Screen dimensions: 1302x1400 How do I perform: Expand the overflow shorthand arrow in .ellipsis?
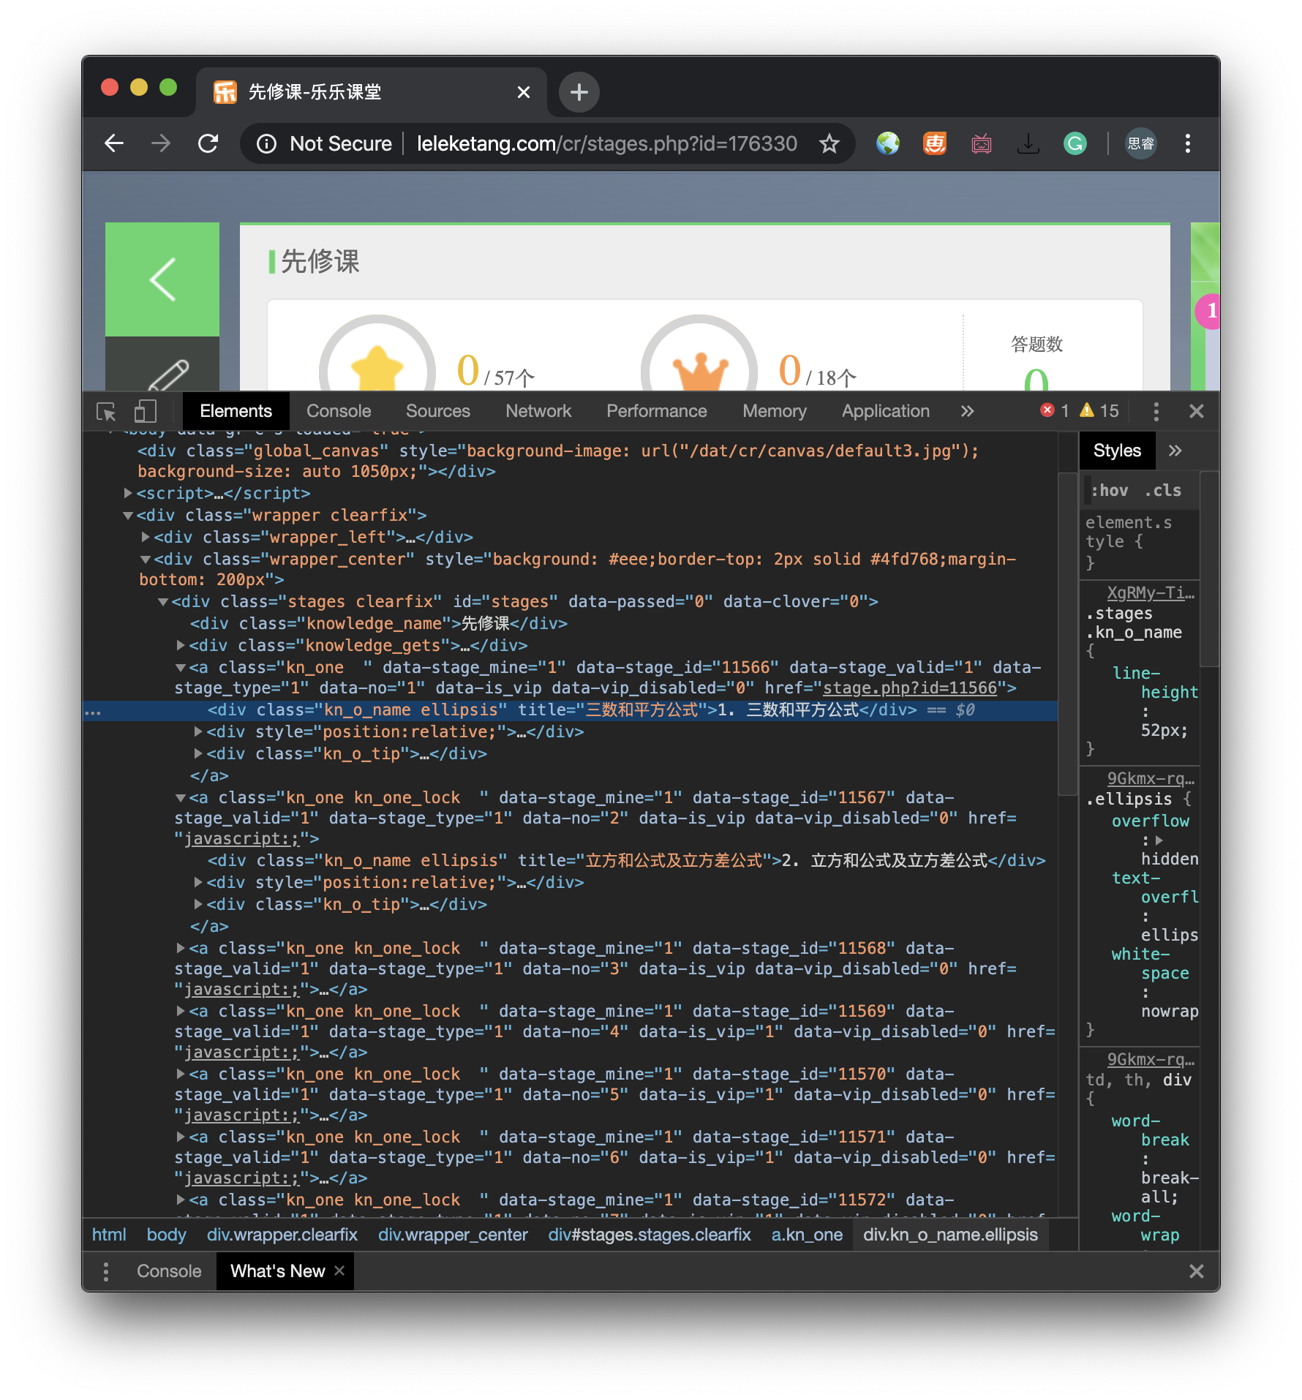pyautogui.click(x=1159, y=840)
